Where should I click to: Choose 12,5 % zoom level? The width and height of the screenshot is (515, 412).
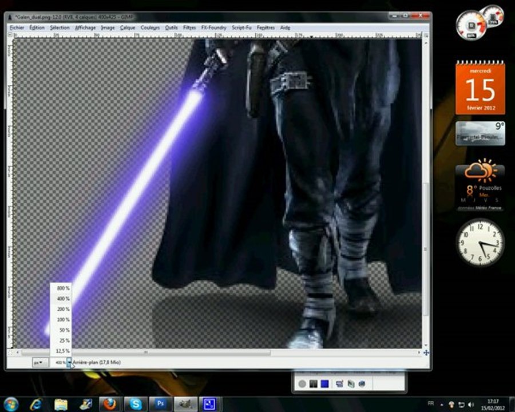(61, 351)
